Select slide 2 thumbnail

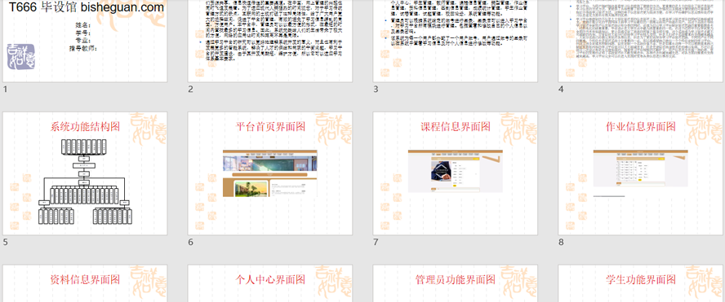270,41
